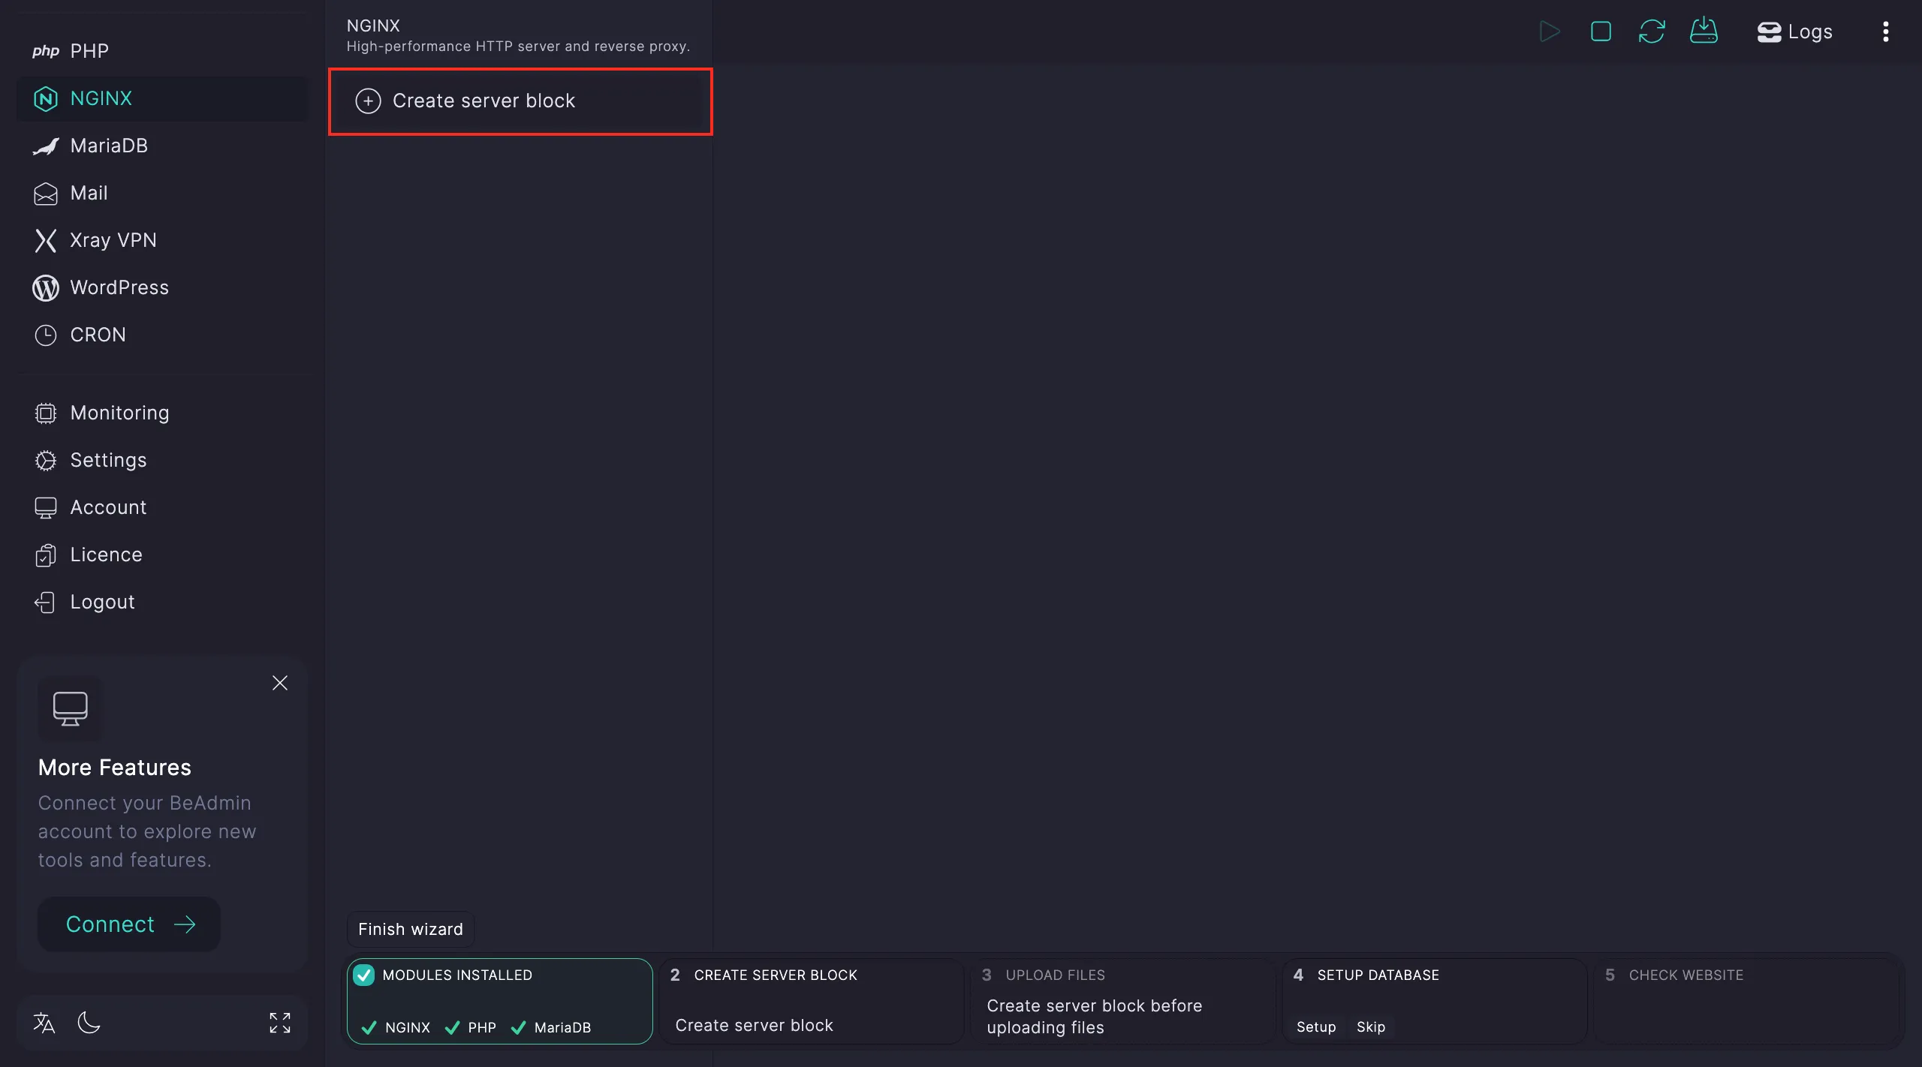1922x1067 pixels.
Task: Open the three-dot more options menu
Action: coord(1885,32)
